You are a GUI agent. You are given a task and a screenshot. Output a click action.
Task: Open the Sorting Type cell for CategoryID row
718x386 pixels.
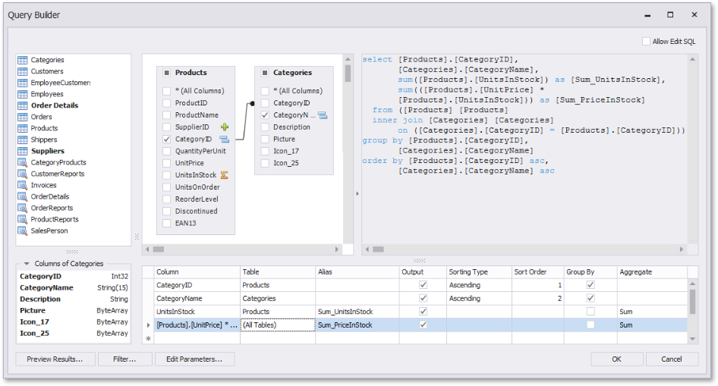[478, 285]
